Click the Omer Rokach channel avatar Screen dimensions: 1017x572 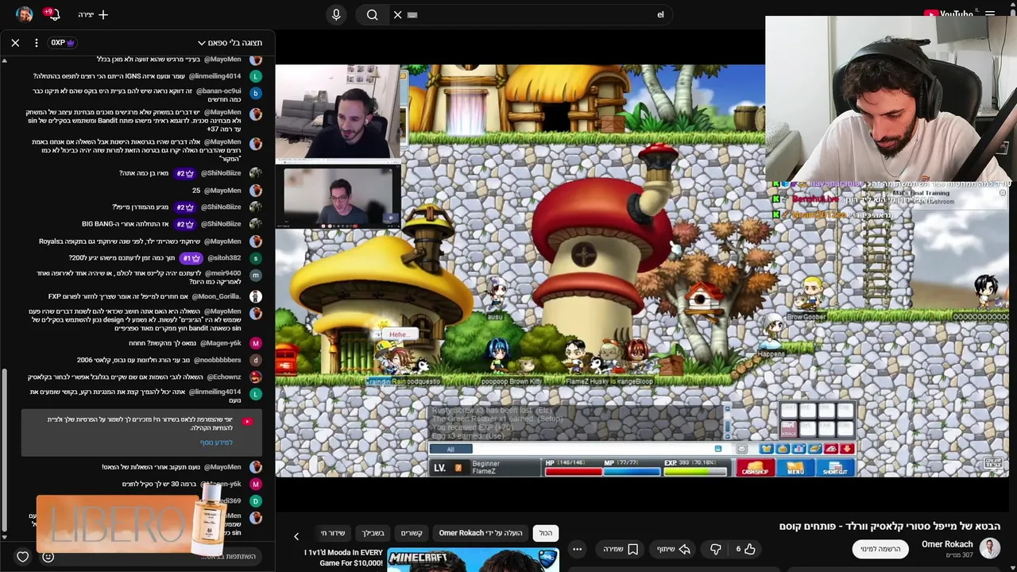pyautogui.click(x=989, y=549)
